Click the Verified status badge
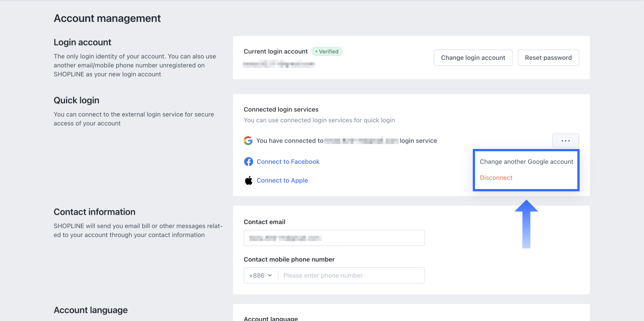644x321 pixels. [327, 51]
